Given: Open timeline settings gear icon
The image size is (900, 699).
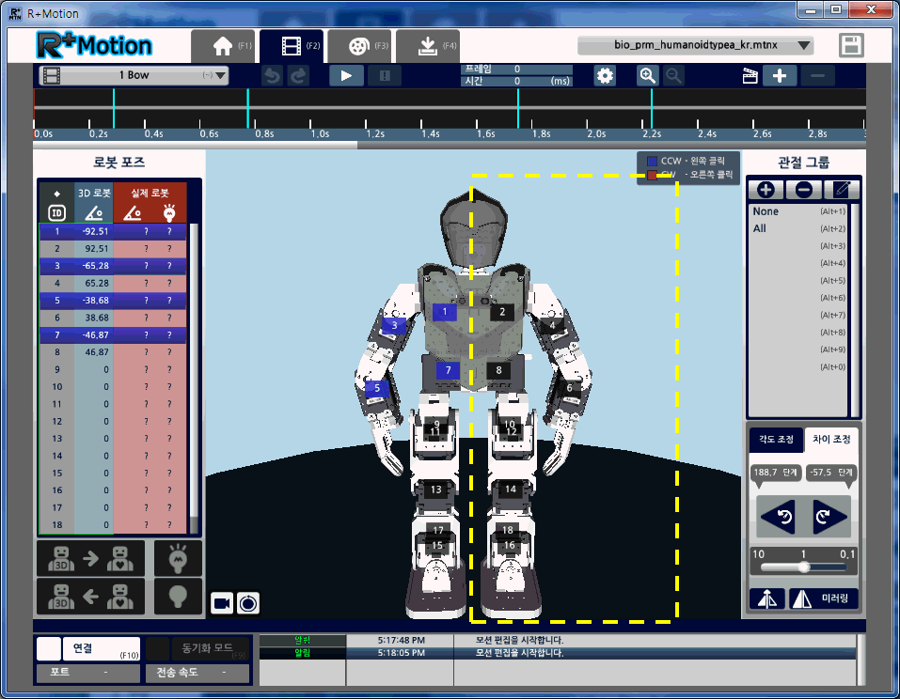Looking at the screenshot, I should click(606, 76).
